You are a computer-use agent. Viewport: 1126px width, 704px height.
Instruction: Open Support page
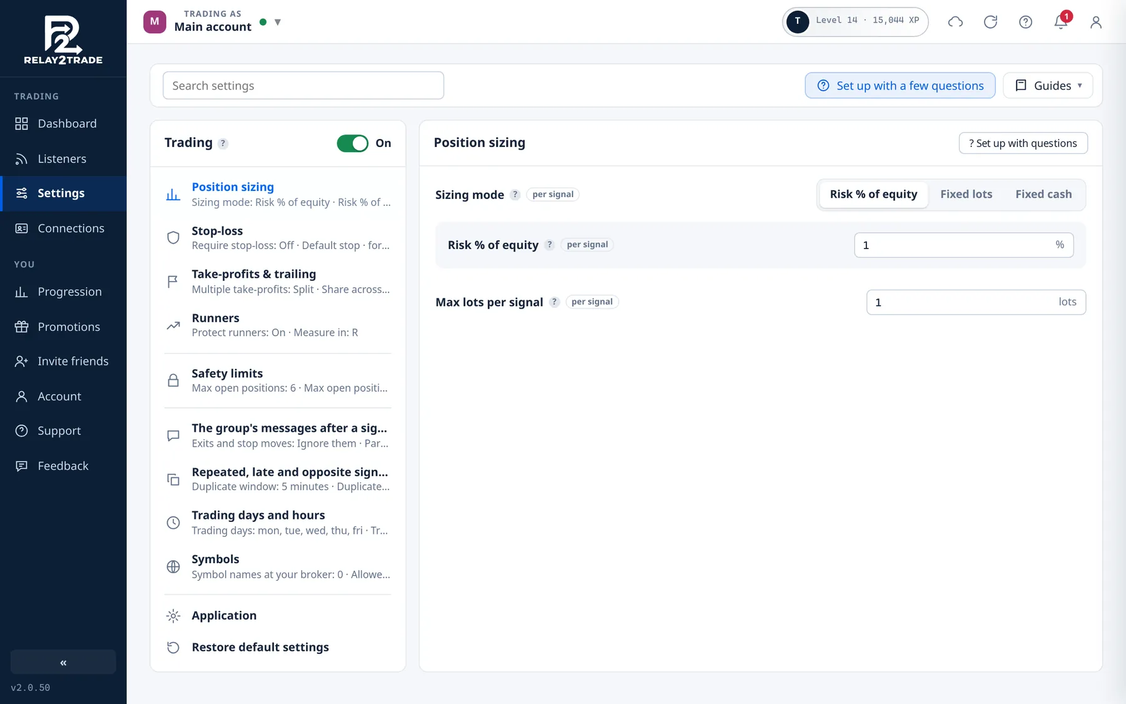click(63, 431)
